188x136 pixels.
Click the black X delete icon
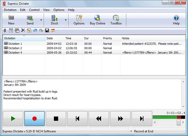(x=23, y=30)
